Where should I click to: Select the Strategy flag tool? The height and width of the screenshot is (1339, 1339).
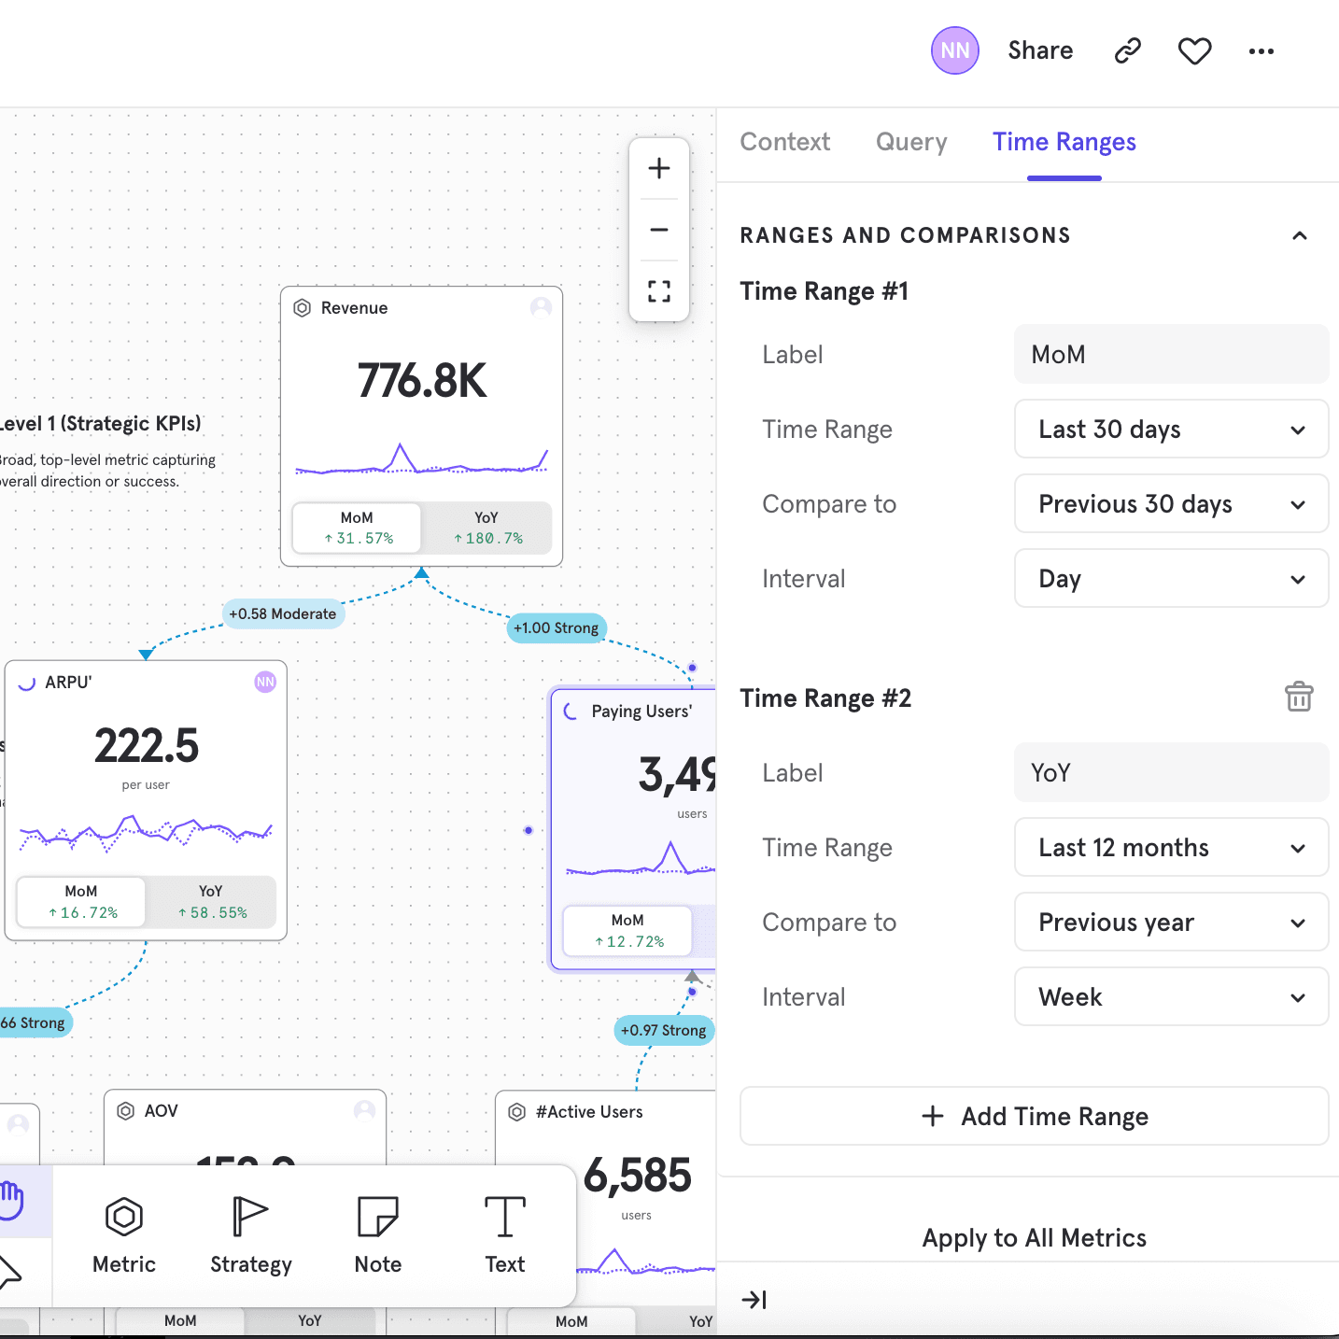[250, 1234]
